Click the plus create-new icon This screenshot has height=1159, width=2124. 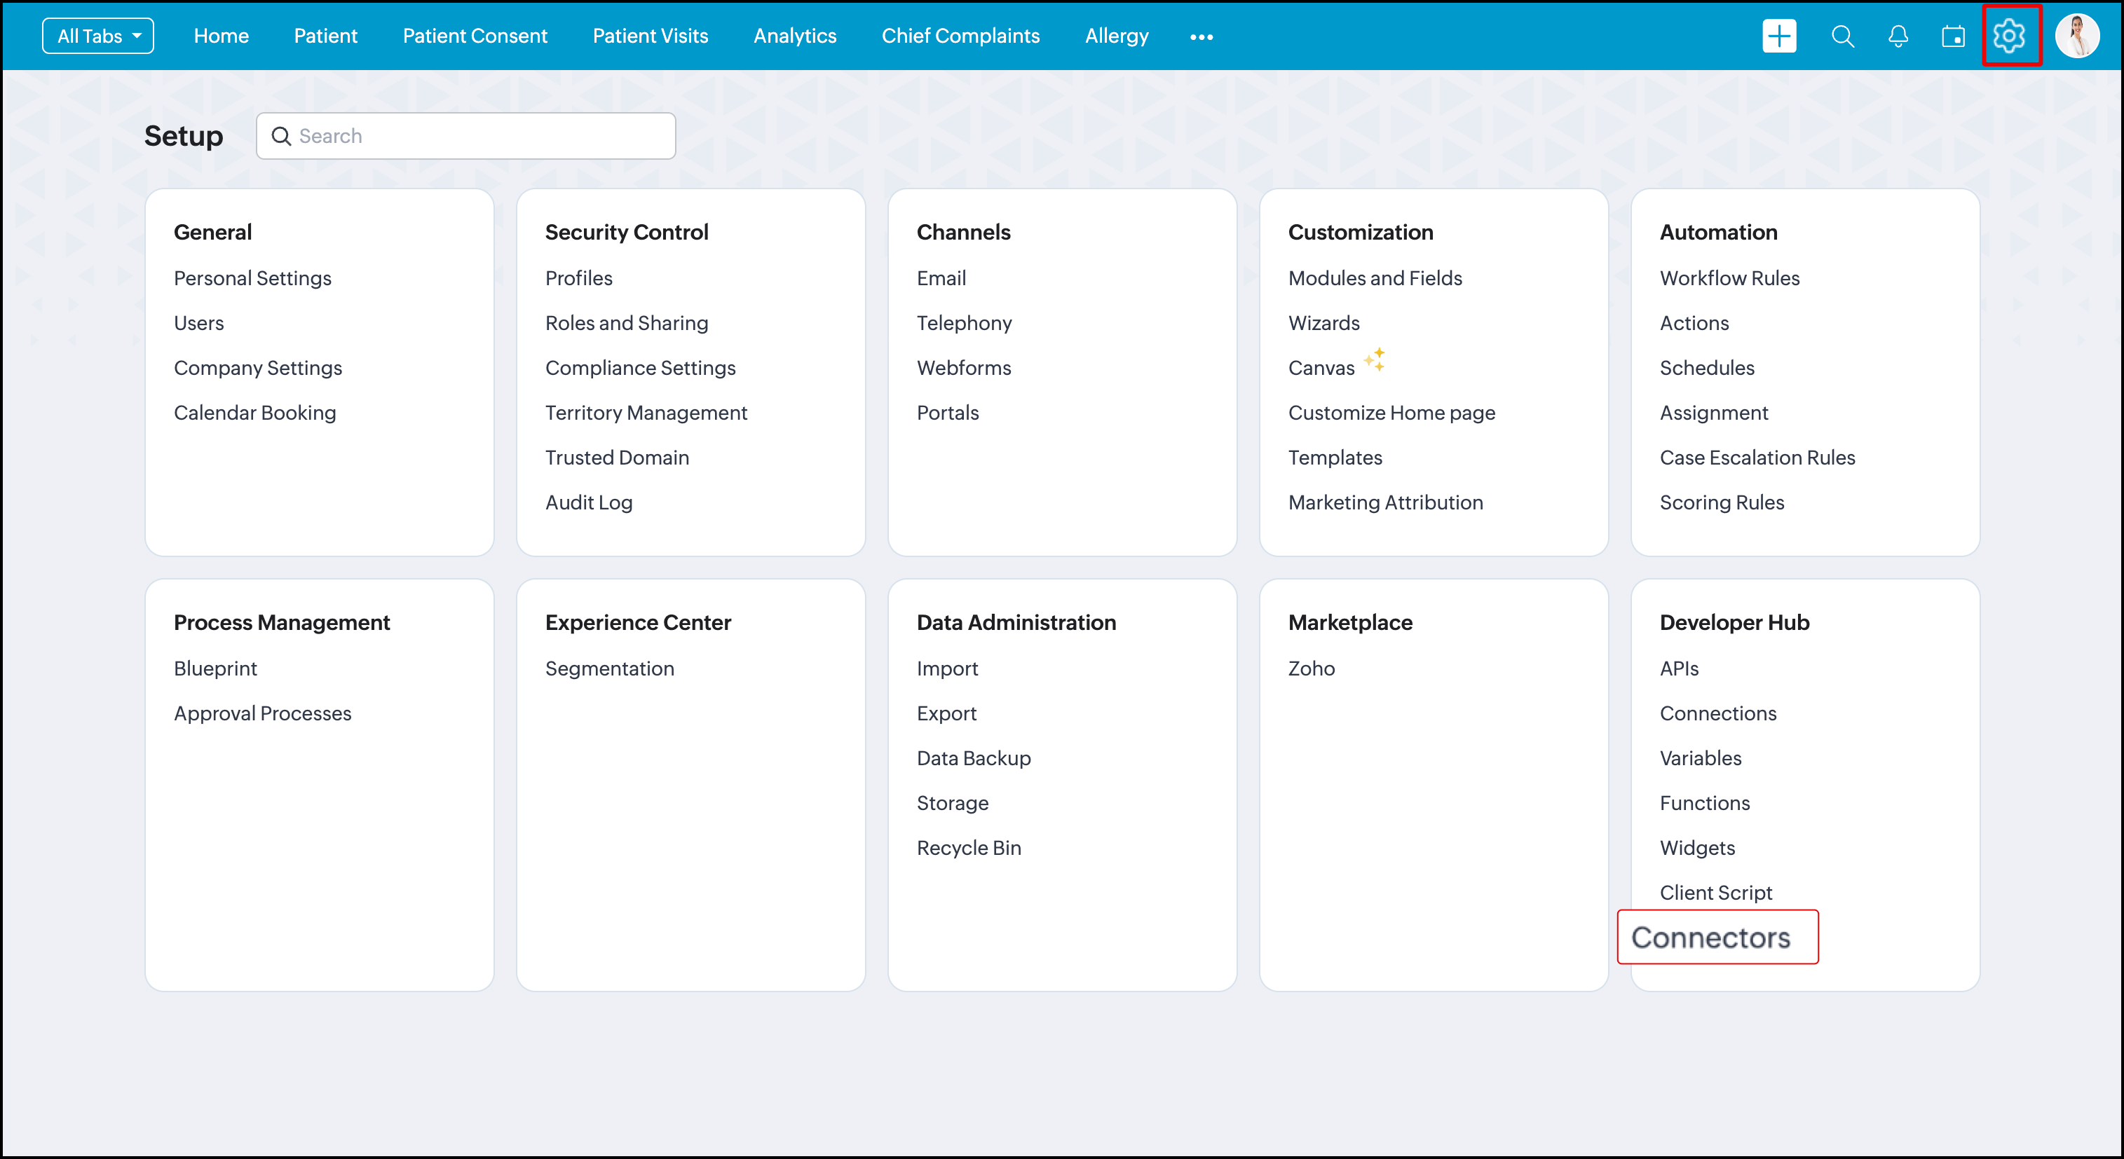(x=1778, y=36)
